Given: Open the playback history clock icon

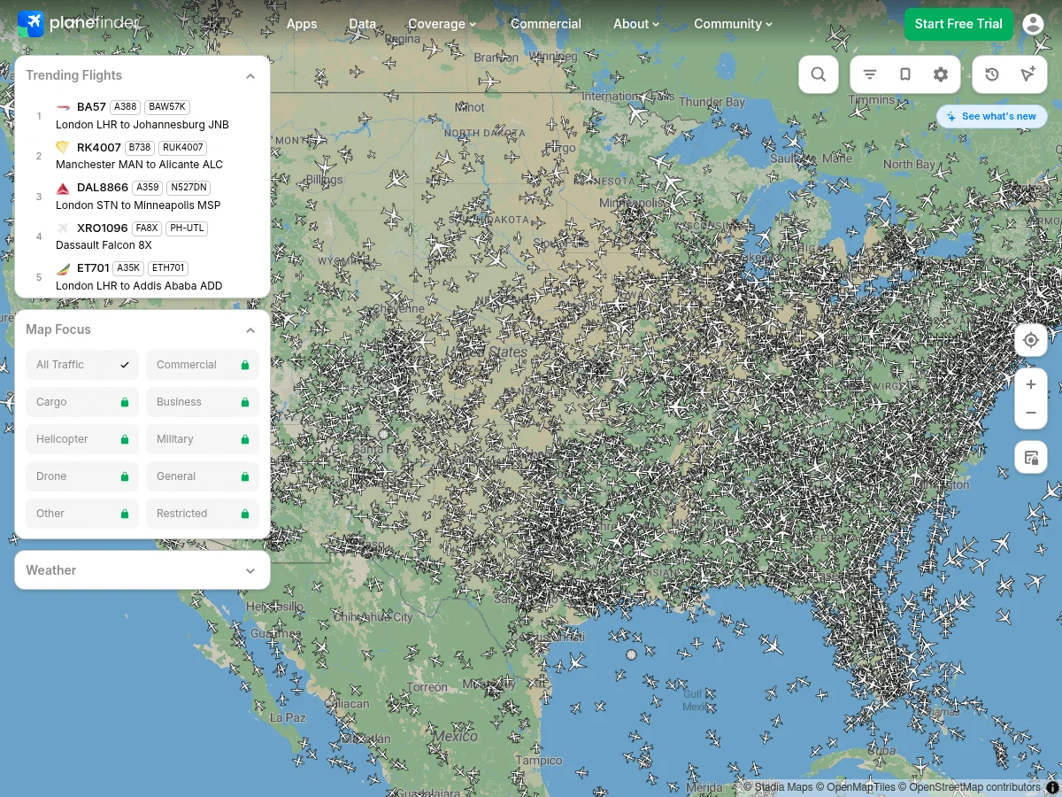Looking at the screenshot, I should point(992,74).
